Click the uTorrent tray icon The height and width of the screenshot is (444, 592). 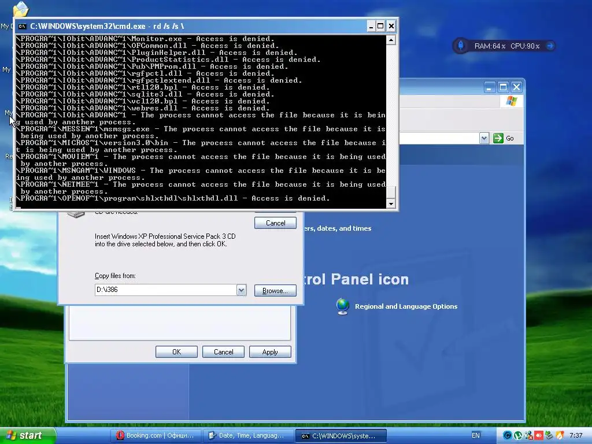pyautogui.click(x=518, y=435)
